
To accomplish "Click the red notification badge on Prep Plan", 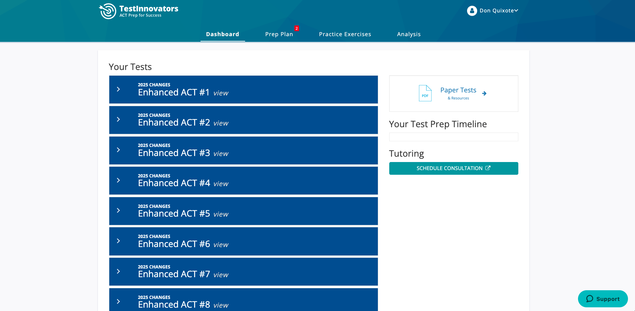I will [x=296, y=28].
